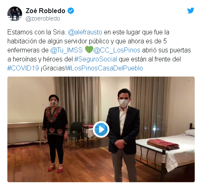This screenshot has height=183, width=198.
Task: Click the woman in embroidered blouse in video
Action: click(x=56, y=132)
